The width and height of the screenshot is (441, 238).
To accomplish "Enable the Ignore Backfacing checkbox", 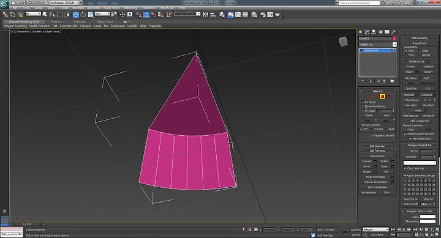I will pos(362,106).
